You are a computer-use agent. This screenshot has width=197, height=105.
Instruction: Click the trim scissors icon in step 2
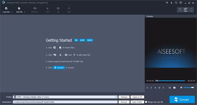click(x=60, y=55)
